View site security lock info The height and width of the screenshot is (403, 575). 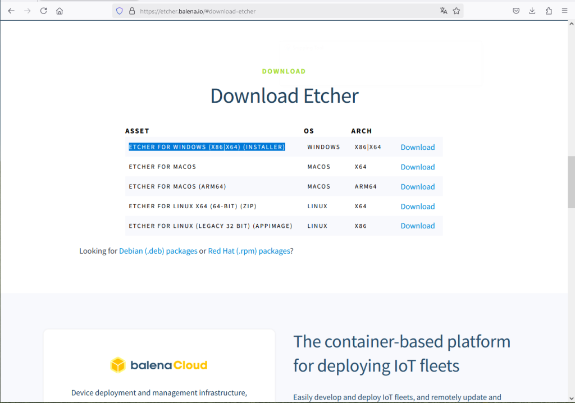tap(132, 11)
